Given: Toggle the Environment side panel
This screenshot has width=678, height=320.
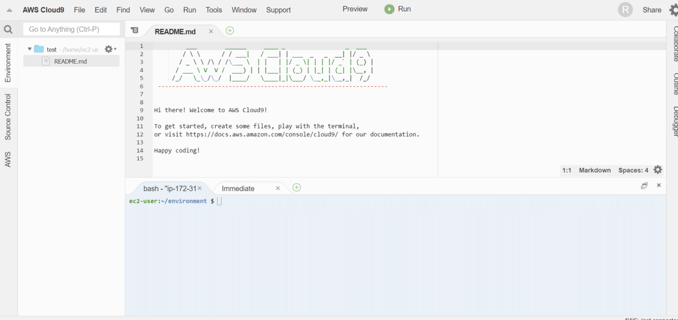Looking at the screenshot, I should [8, 63].
